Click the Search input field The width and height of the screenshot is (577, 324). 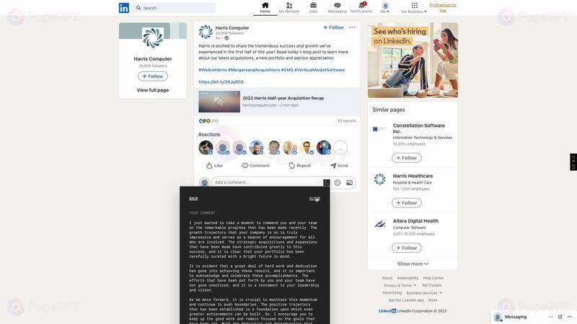click(x=174, y=8)
